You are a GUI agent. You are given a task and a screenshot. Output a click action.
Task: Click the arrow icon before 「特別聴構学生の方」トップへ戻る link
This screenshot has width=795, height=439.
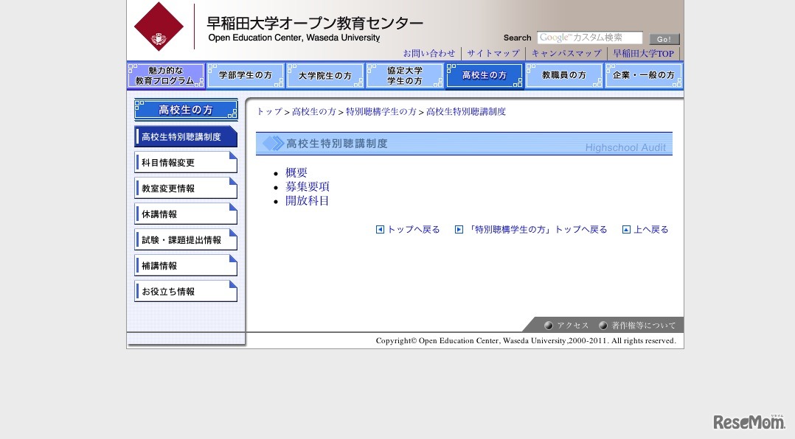click(459, 229)
